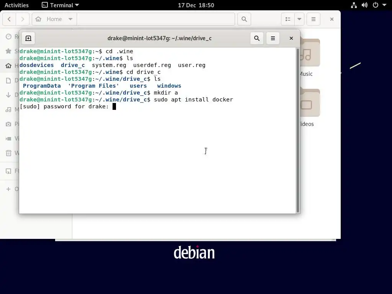Click 'dosdevices' in the terminal listing
392x294 pixels.
pos(37,65)
